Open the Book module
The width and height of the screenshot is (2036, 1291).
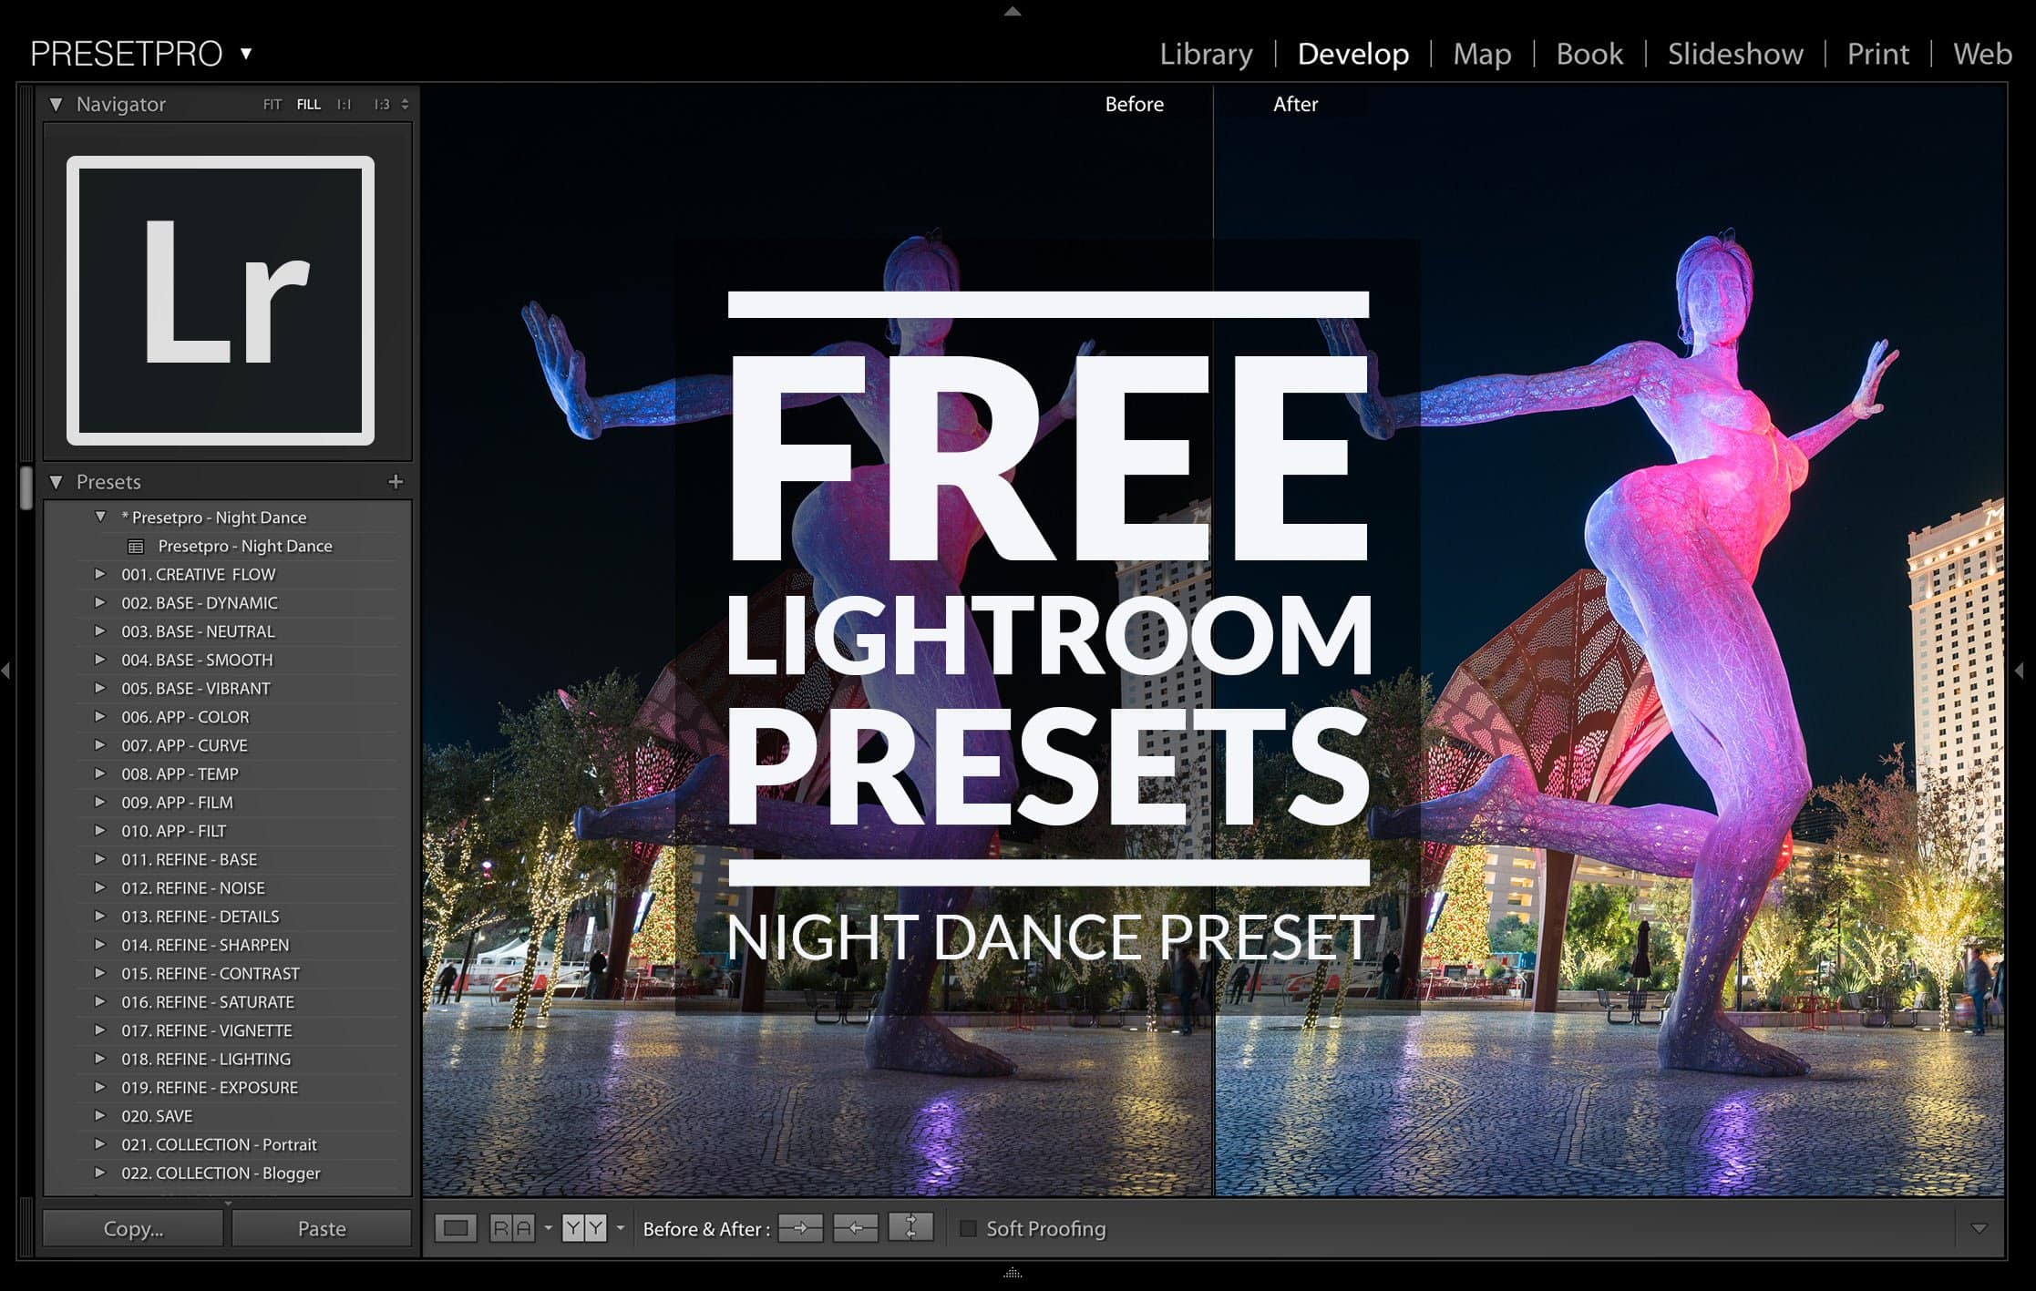pos(1589,54)
